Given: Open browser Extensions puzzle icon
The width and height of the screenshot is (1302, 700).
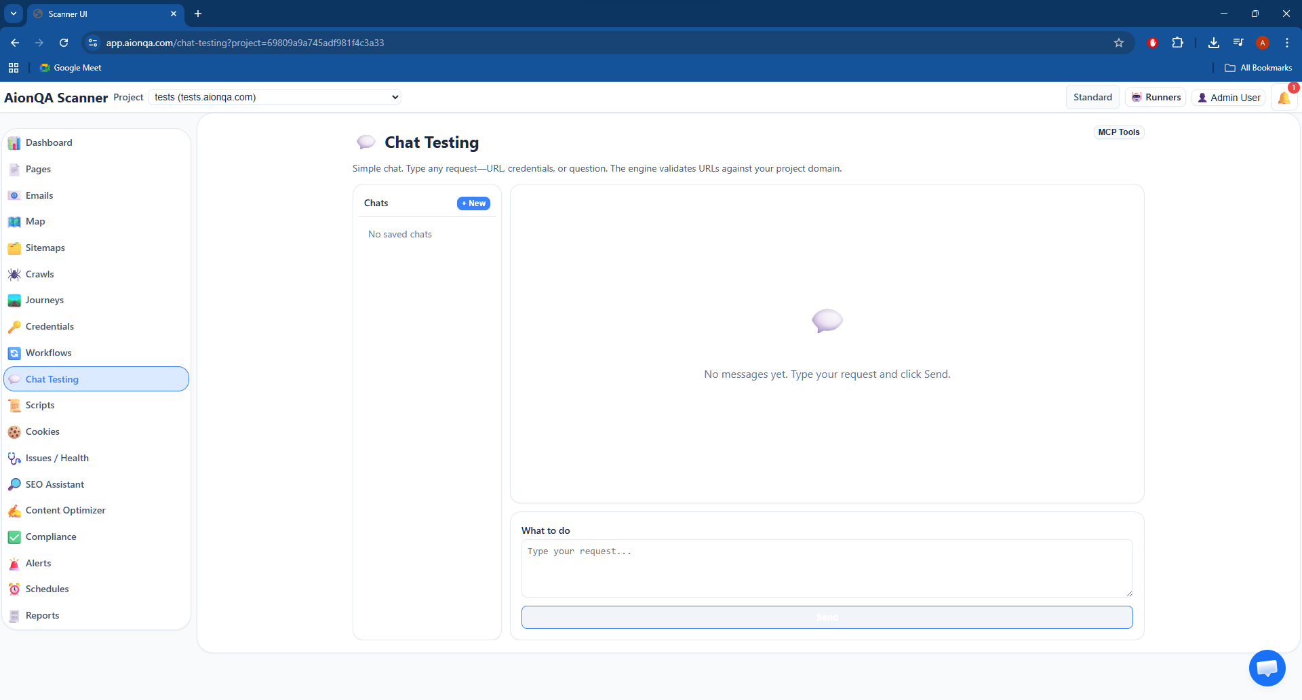Looking at the screenshot, I should [x=1178, y=43].
